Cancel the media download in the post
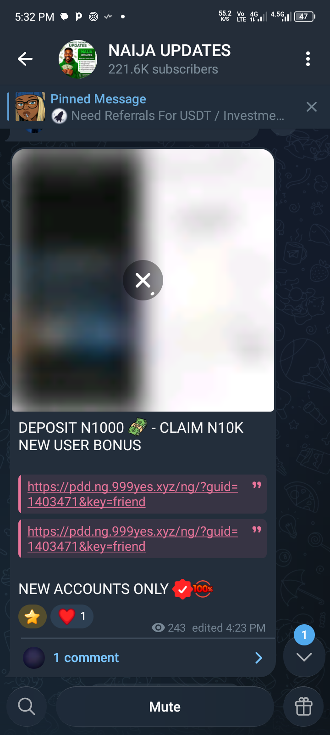Viewport: 330px width, 735px height. click(x=143, y=280)
